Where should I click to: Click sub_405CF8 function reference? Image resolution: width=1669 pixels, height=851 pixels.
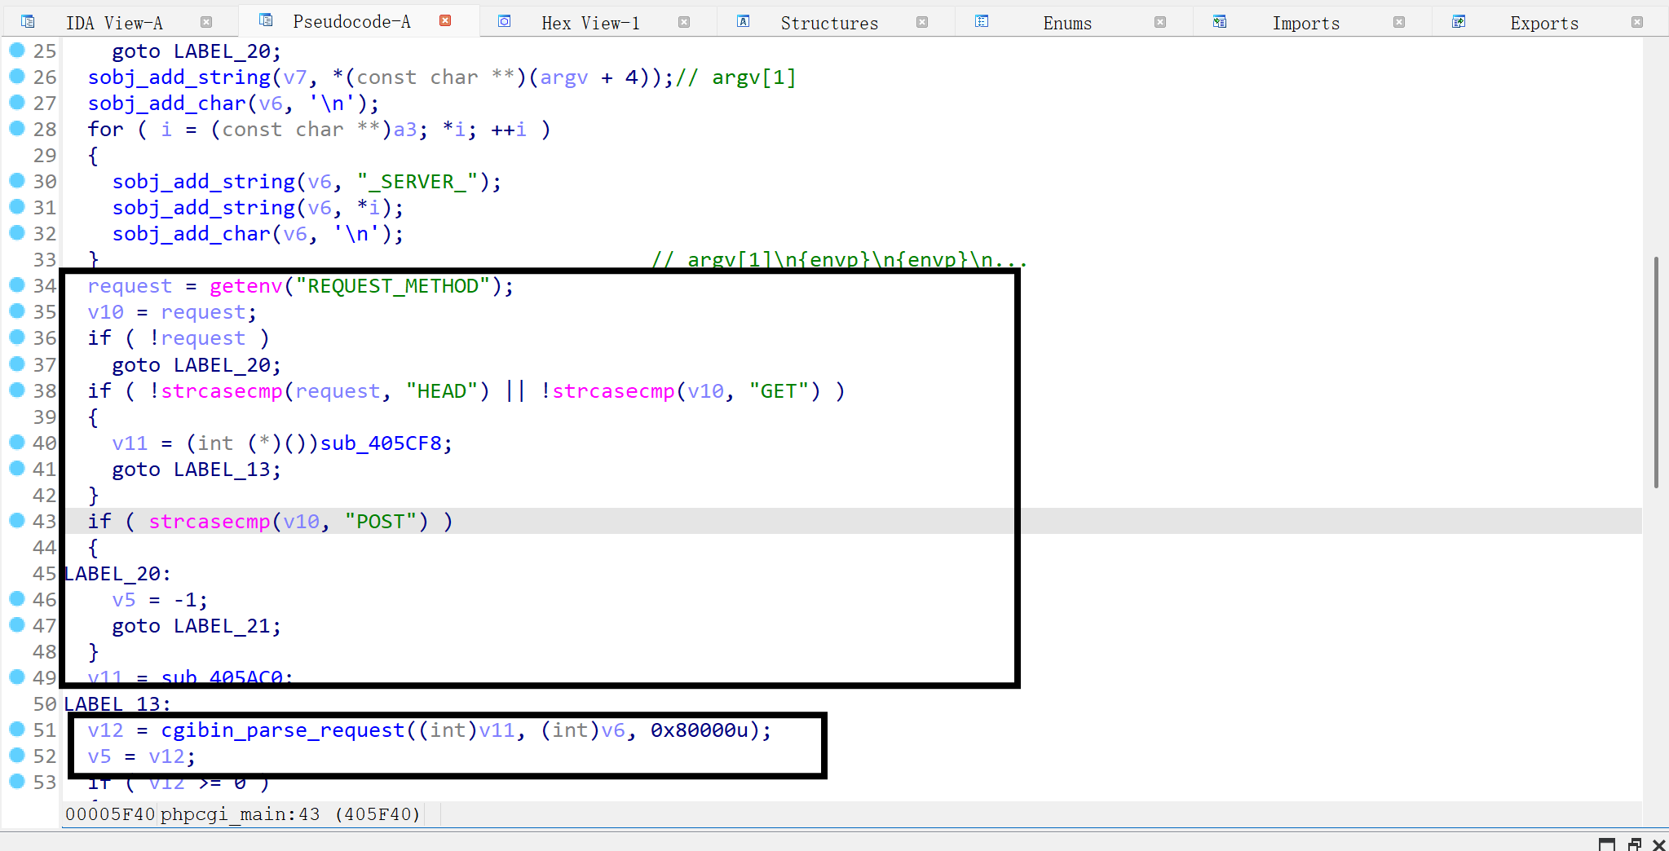[x=381, y=443]
